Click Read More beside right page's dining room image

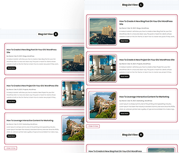[124, 76]
